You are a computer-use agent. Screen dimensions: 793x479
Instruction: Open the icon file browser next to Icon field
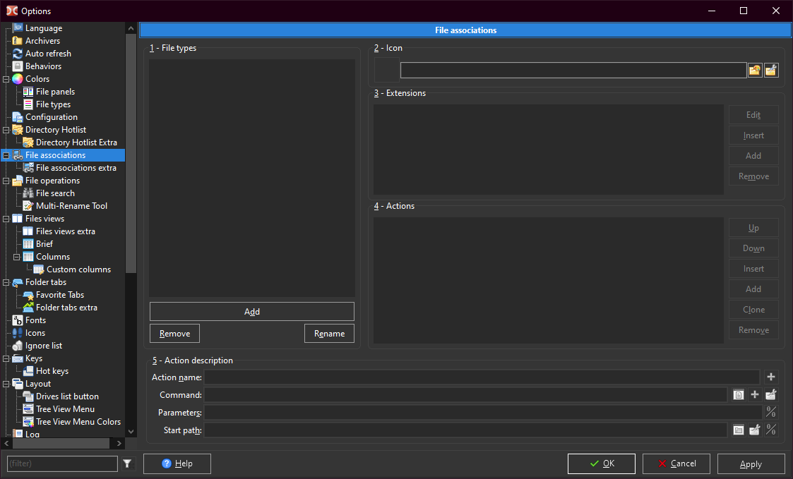click(x=755, y=70)
